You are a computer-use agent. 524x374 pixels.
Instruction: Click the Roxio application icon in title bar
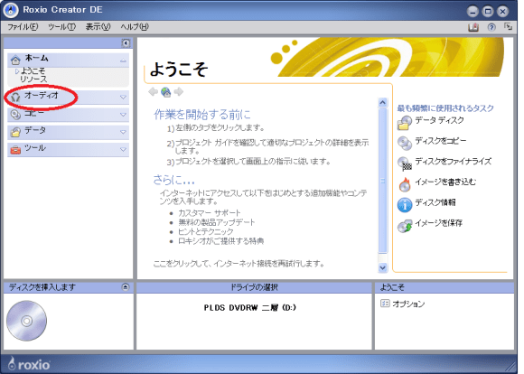tap(11, 10)
